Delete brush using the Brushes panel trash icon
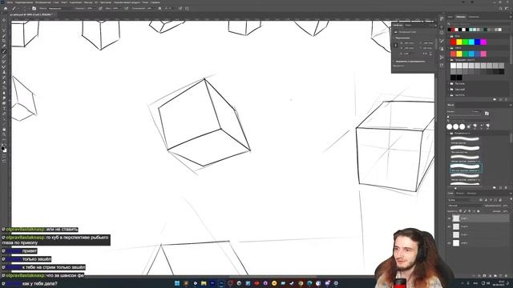513x288 pixels. point(506,188)
